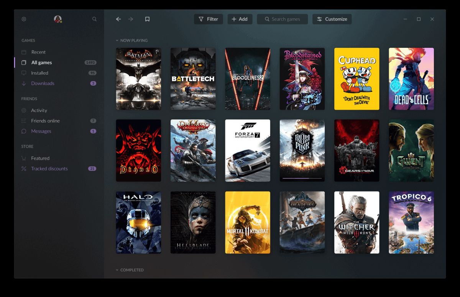460x297 pixels.
Task: Switch to the Recent games view
Action: (38, 52)
